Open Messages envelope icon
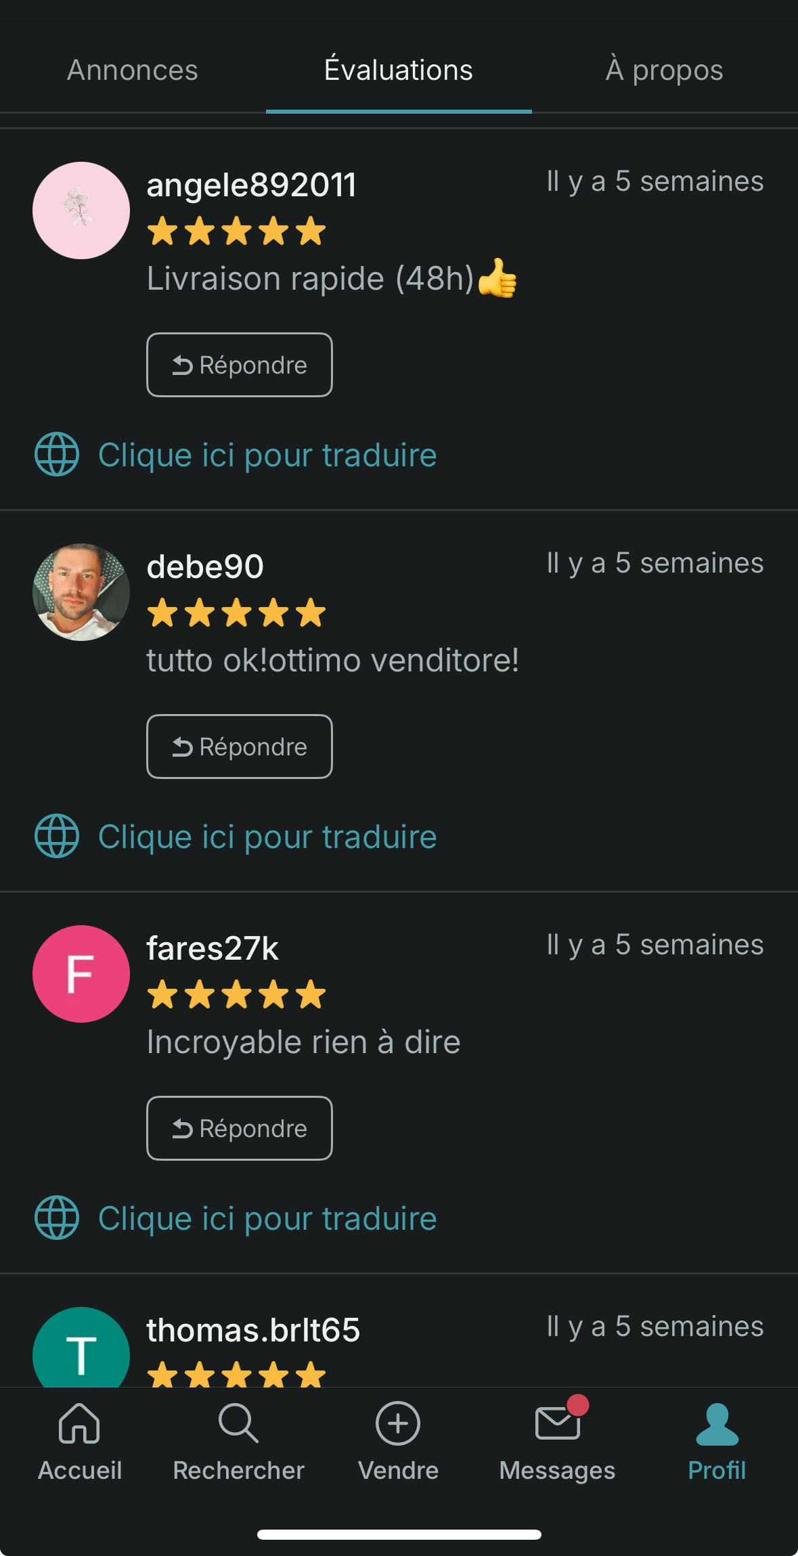 click(558, 1423)
